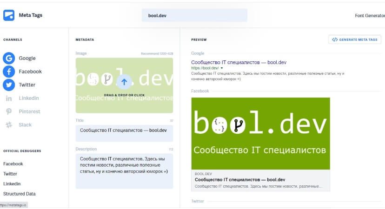The width and height of the screenshot is (385, 209).
Task: Click the Facebook preview card title text
Action: (240, 180)
